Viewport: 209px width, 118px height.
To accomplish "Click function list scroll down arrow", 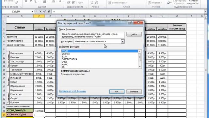I will pyautogui.click(x=140, y=67).
